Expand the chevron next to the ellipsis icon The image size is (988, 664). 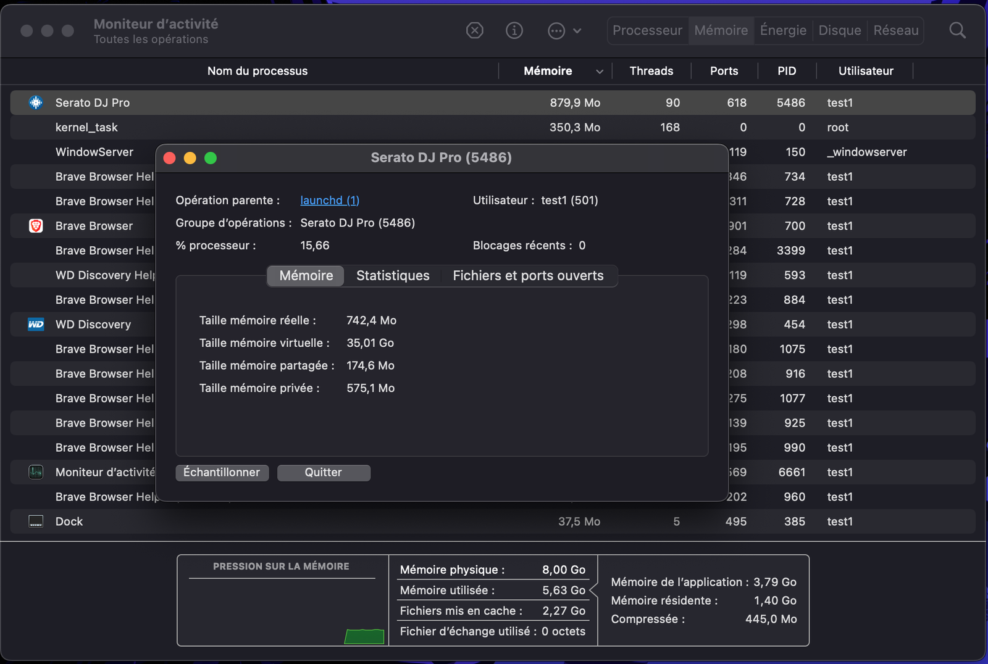point(577,30)
